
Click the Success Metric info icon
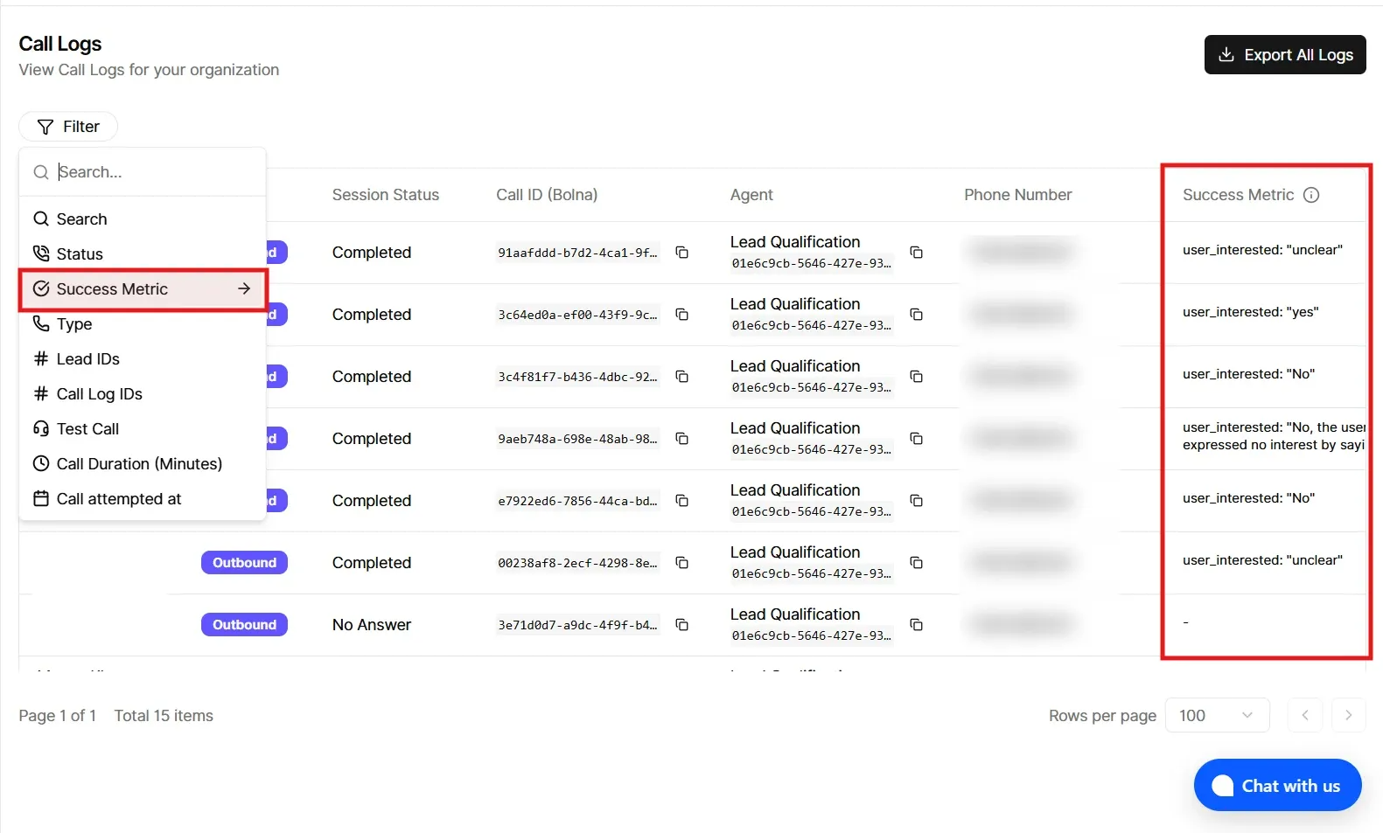tap(1310, 195)
